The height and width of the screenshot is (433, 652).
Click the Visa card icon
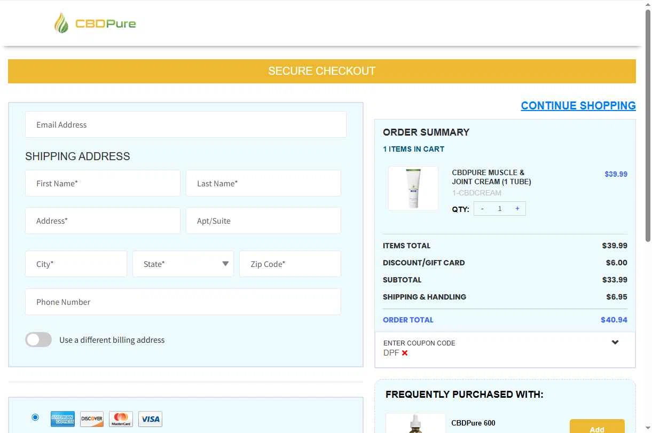coord(150,419)
